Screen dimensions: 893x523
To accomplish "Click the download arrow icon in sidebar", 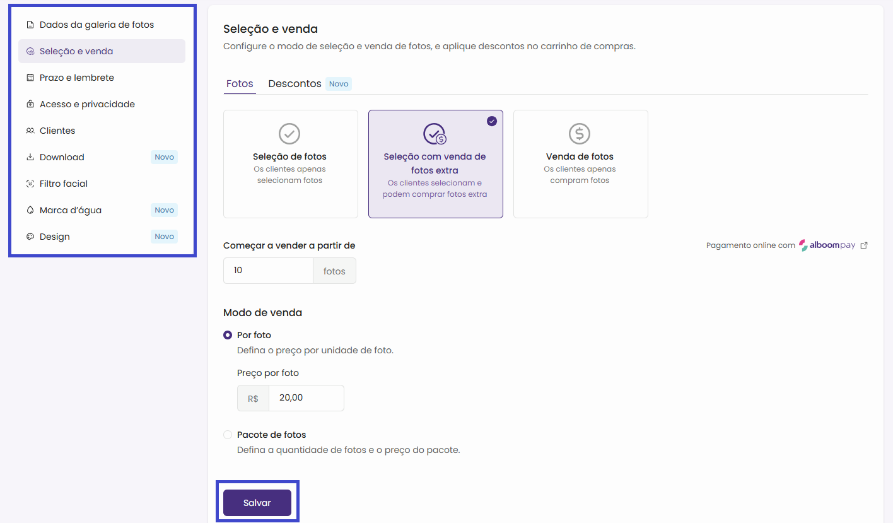I will pyautogui.click(x=30, y=157).
